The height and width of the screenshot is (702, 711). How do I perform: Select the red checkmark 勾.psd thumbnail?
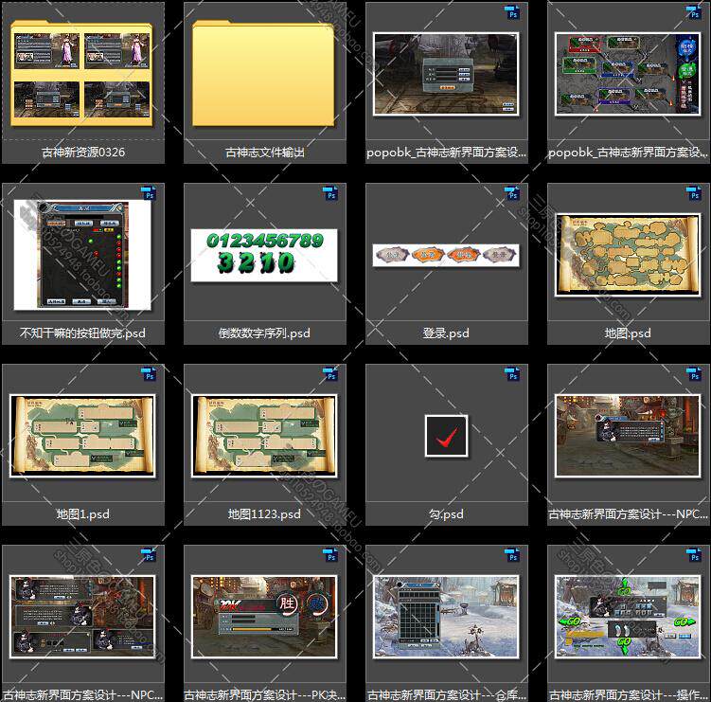[x=446, y=436]
